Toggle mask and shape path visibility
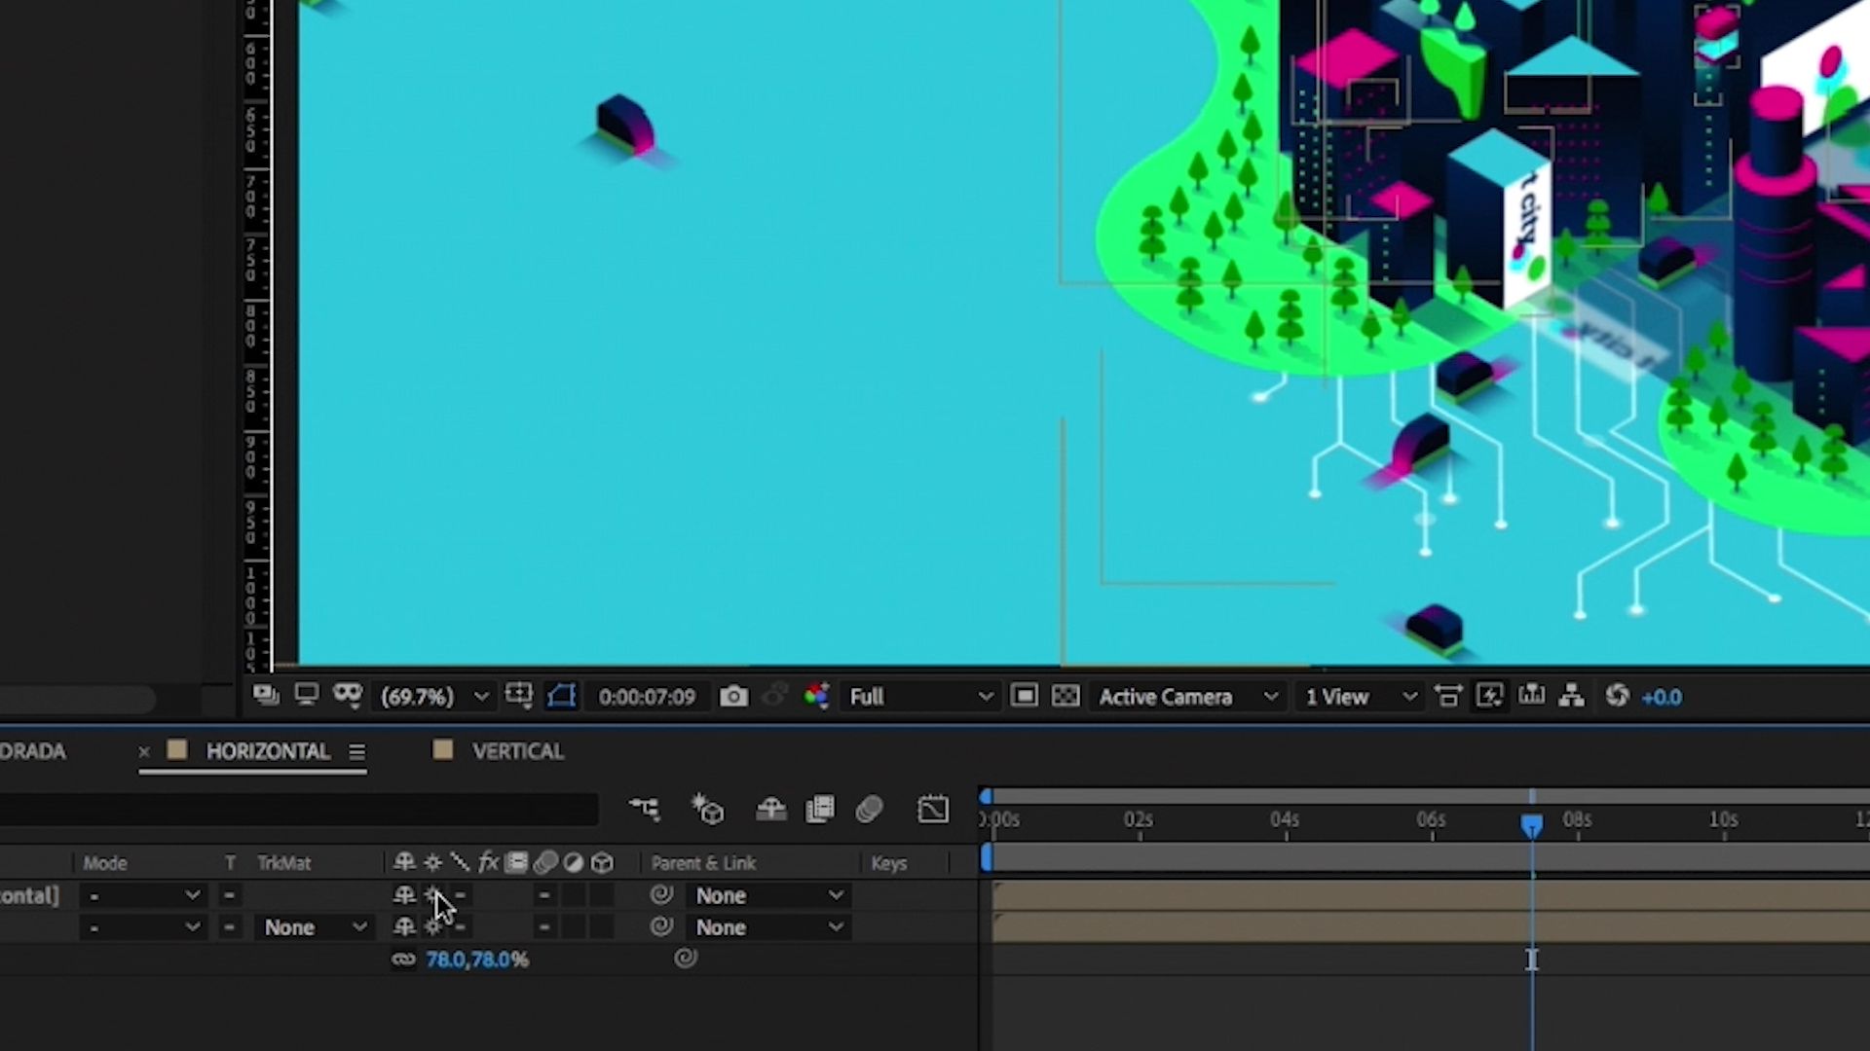The height and width of the screenshot is (1051, 1870). point(562,697)
